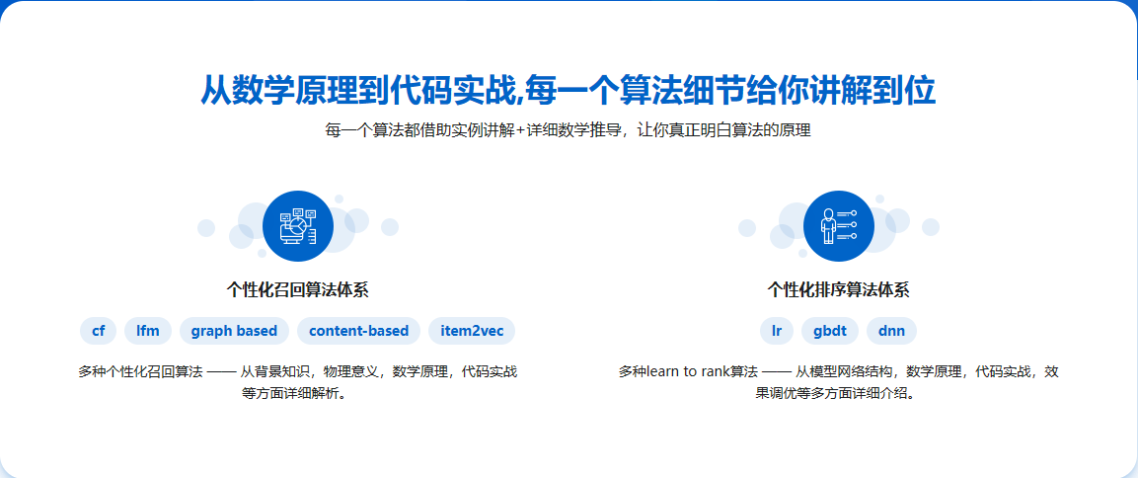Click the 多种个性化召回算法 description text
This screenshot has width=1138, height=478.
pos(297,382)
